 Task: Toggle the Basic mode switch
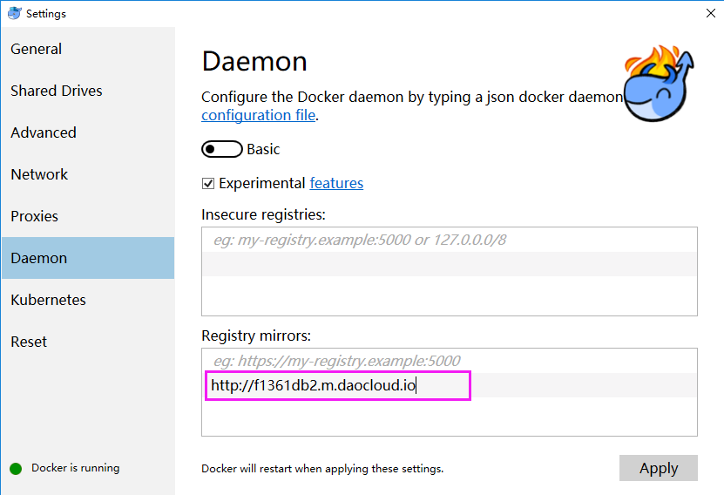point(221,149)
